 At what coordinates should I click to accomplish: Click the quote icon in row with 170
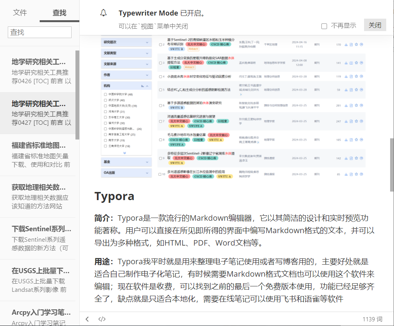tap(361, 44)
